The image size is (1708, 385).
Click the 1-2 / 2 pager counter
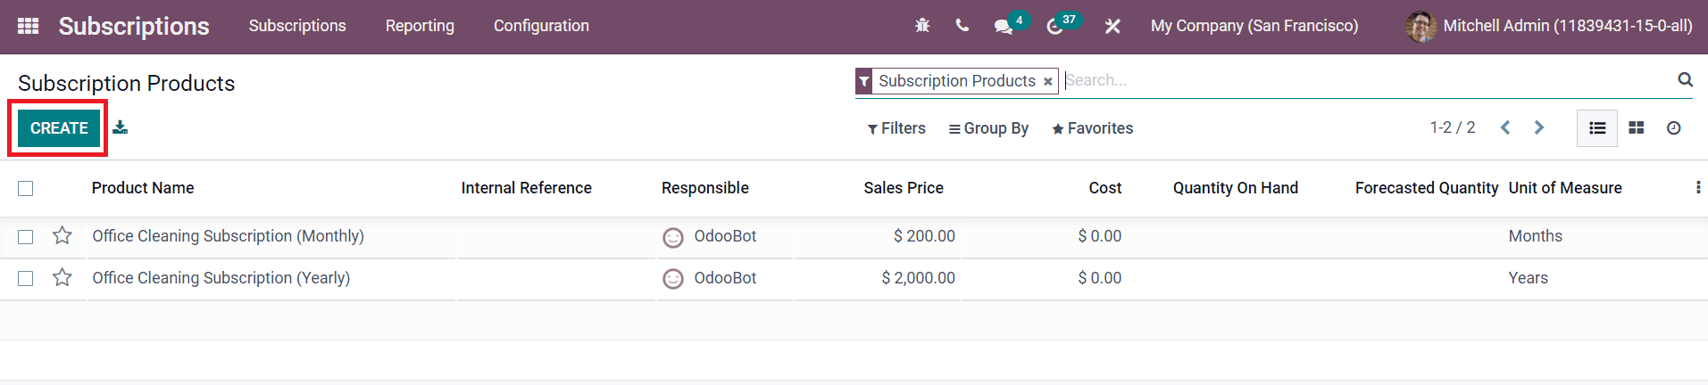[x=1453, y=127]
